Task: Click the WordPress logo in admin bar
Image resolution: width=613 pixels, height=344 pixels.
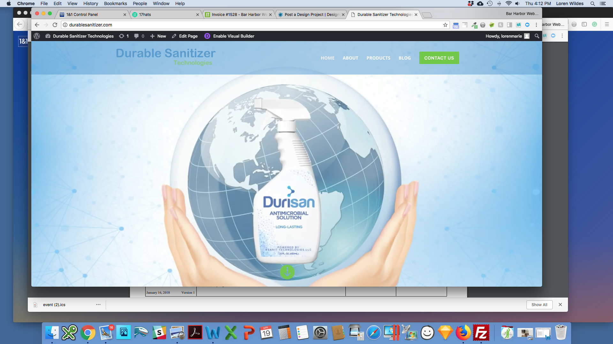Action: pyautogui.click(x=37, y=36)
